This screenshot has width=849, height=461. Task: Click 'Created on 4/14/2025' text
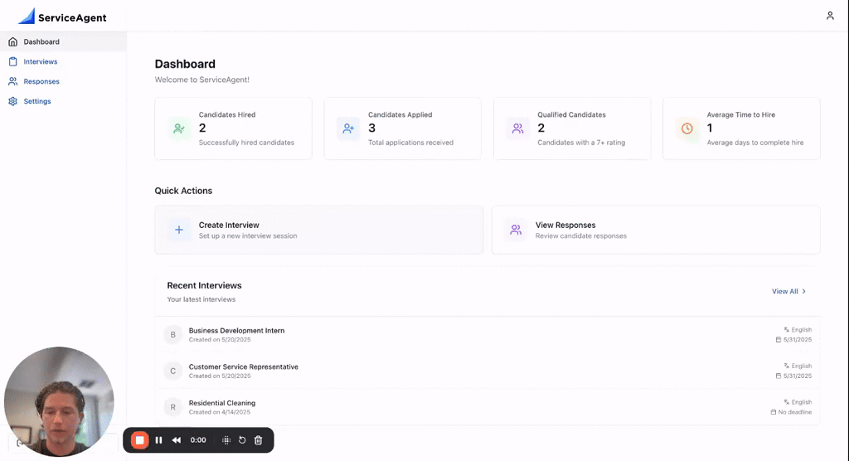pyautogui.click(x=219, y=412)
